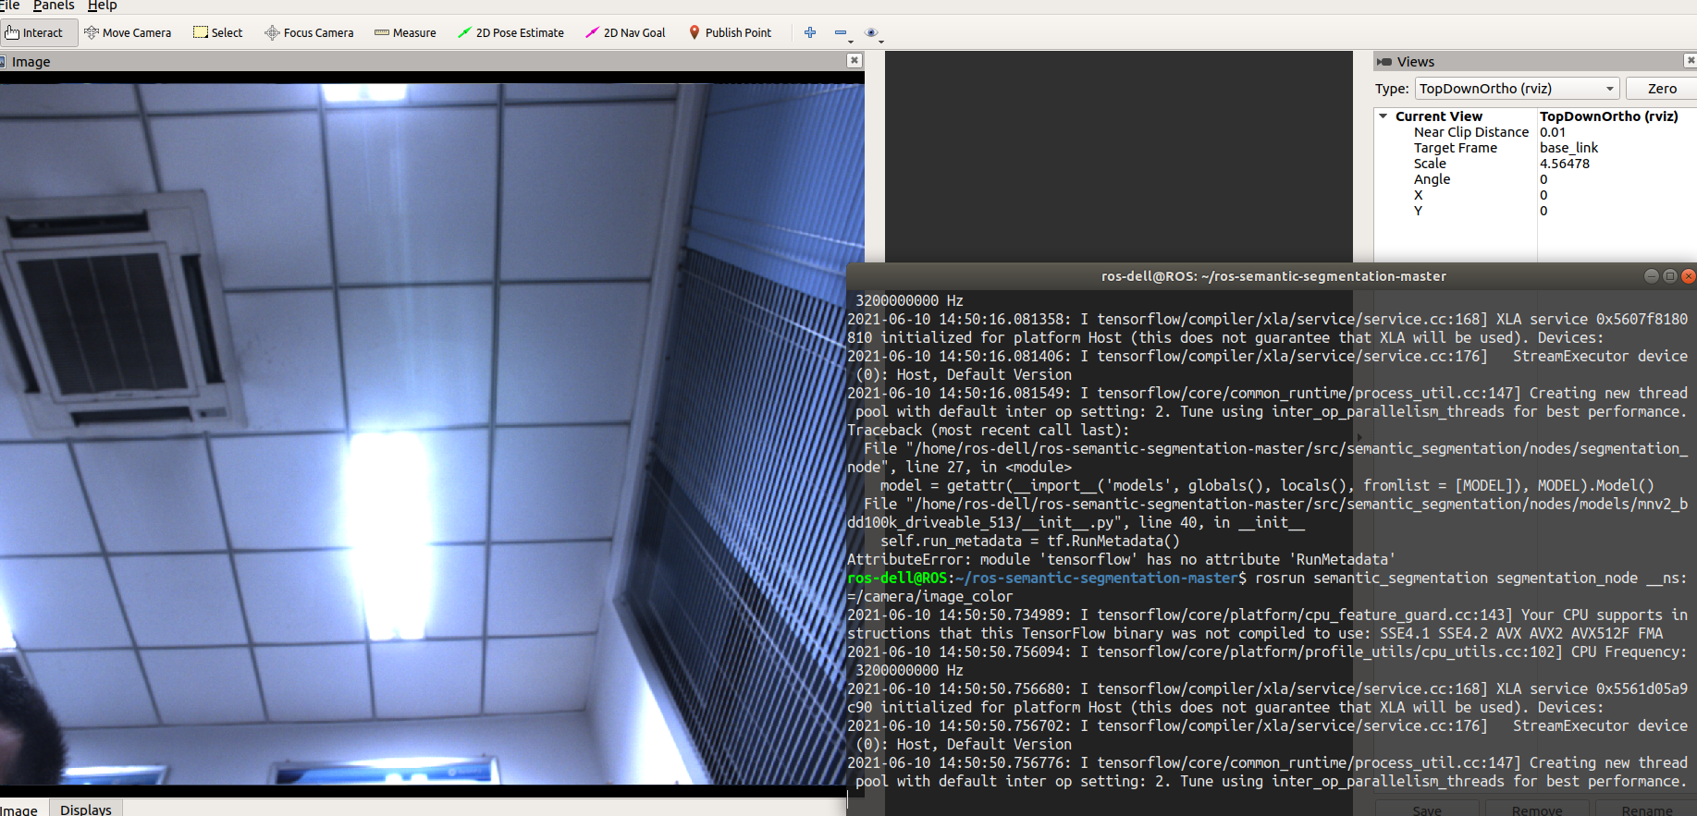Activate the Focus Camera tool
This screenshot has height=816, width=1697.
[309, 32]
